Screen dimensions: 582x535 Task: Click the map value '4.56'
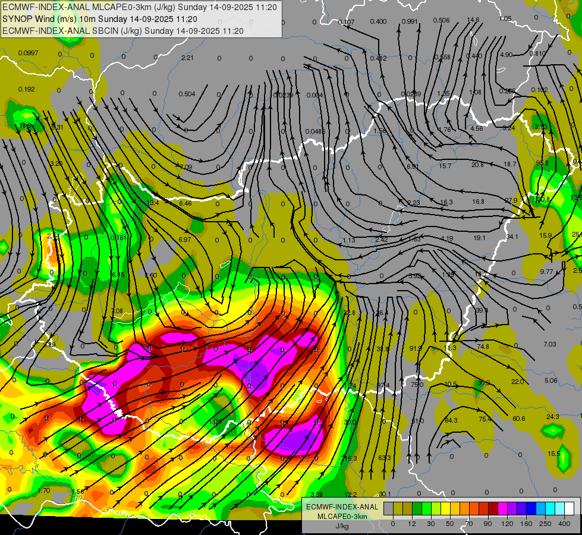pyautogui.click(x=477, y=128)
